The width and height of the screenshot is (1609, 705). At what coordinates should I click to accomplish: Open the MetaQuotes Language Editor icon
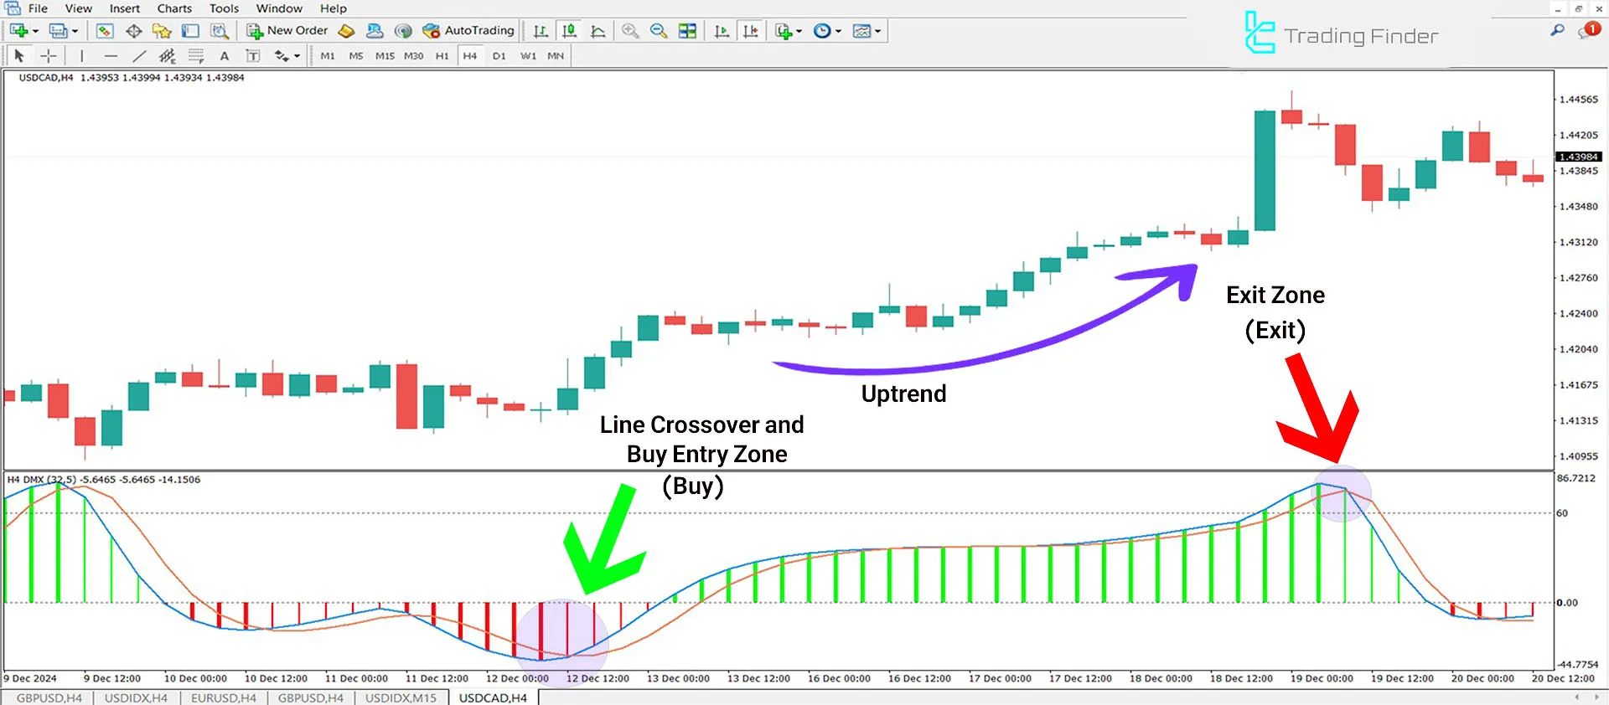pyautogui.click(x=346, y=31)
